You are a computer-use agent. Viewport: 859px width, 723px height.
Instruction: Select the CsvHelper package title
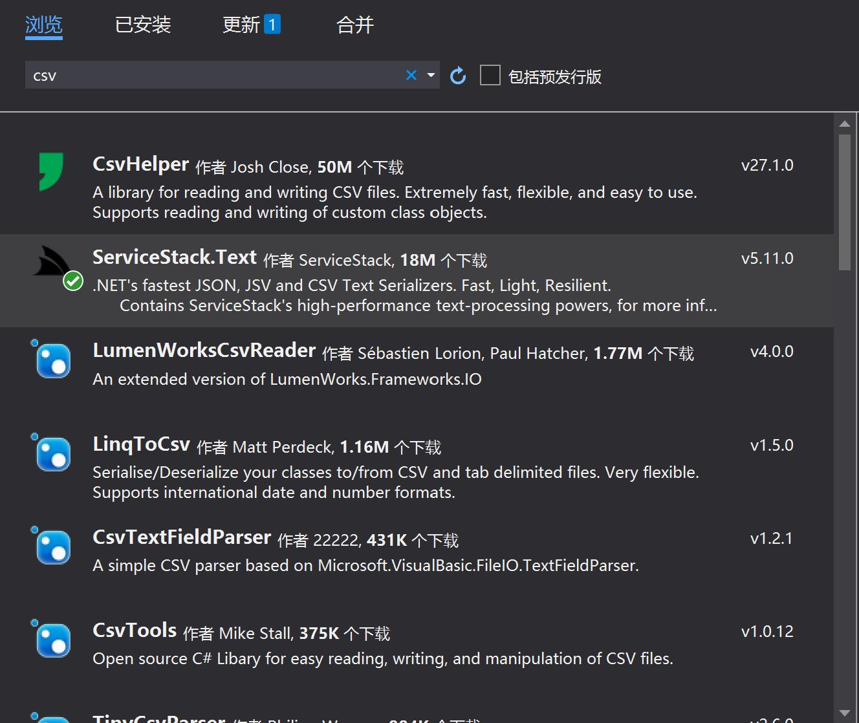point(141,164)
